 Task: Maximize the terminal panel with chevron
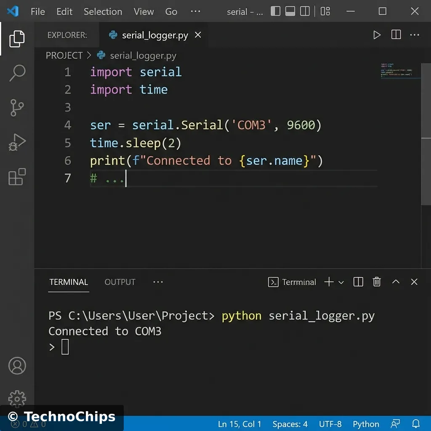[396, 282]
